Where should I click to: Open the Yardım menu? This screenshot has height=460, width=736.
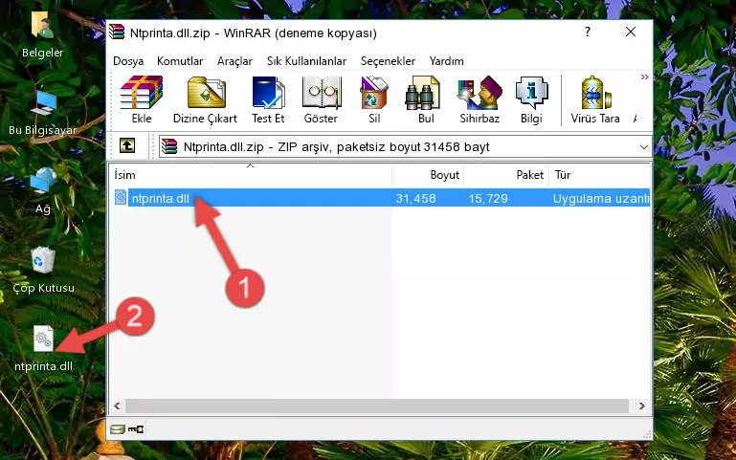click(446, 61)
